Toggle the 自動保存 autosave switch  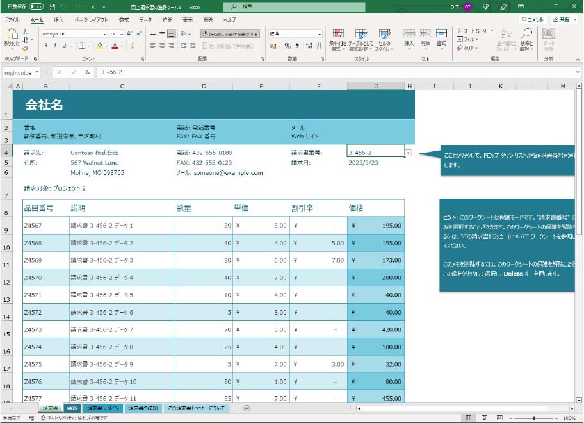pyautogui.click(x=36, y=6)
